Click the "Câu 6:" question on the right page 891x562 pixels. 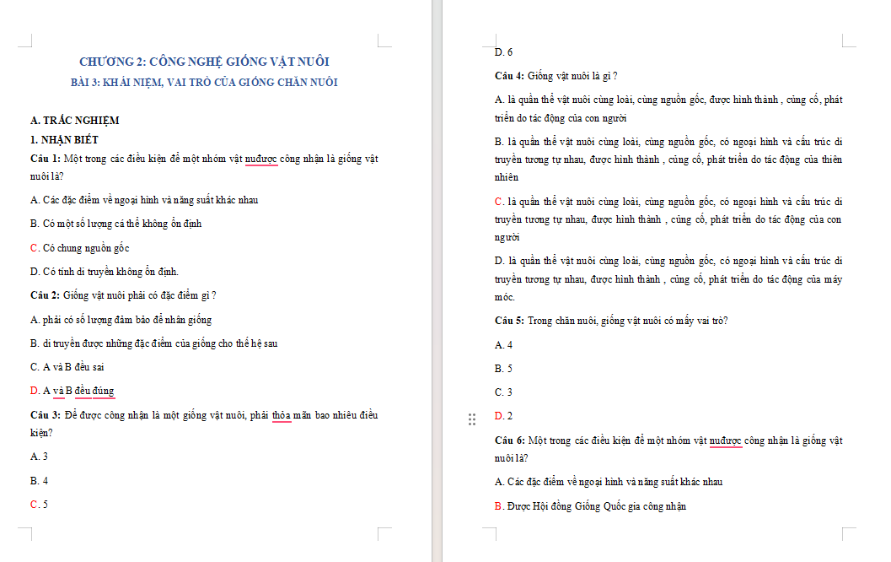coord(668,449)
